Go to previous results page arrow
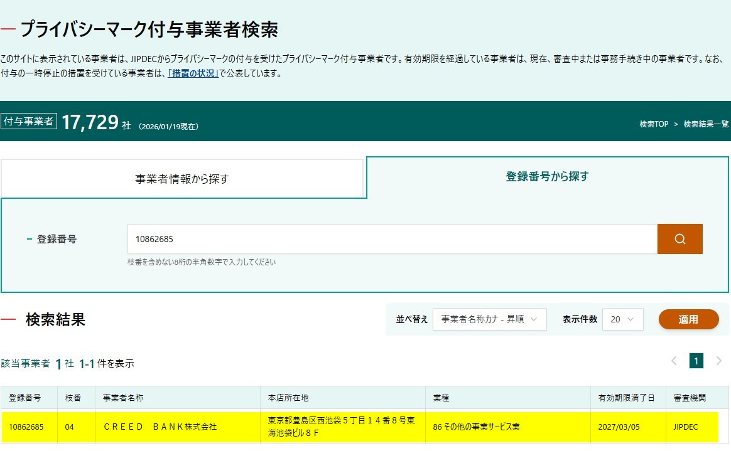This screenshot has width=731, height=451. tap(674, 361)
